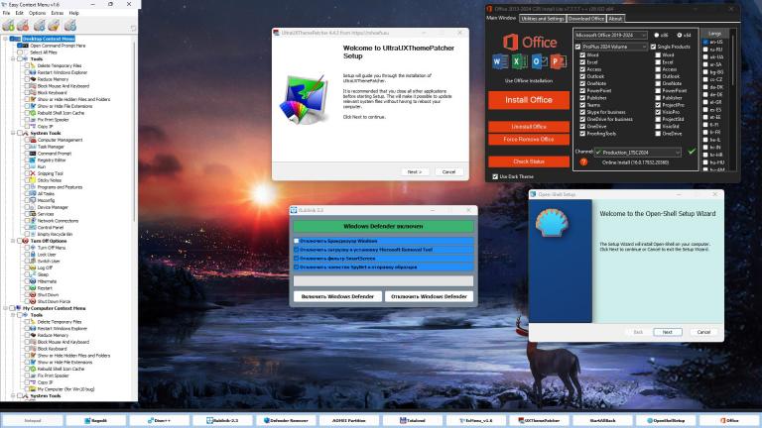Click the Outlook icon in Office installer
Screen dimensions: 762x428
click(x=539, y=61)
